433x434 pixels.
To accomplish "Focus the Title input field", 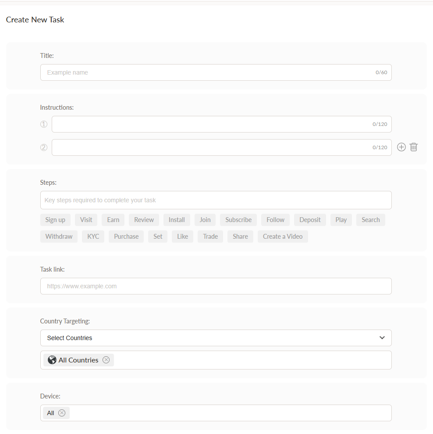I will coord(208,72).
